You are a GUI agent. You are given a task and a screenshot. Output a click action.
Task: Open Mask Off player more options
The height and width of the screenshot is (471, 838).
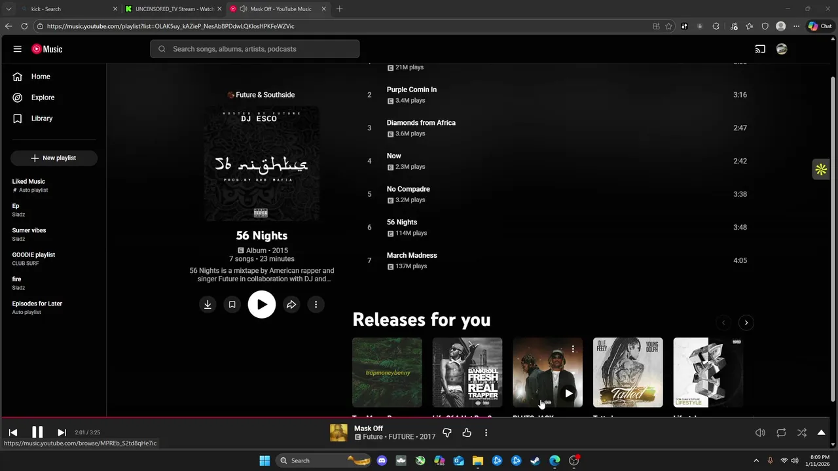(x=486, y=432)
